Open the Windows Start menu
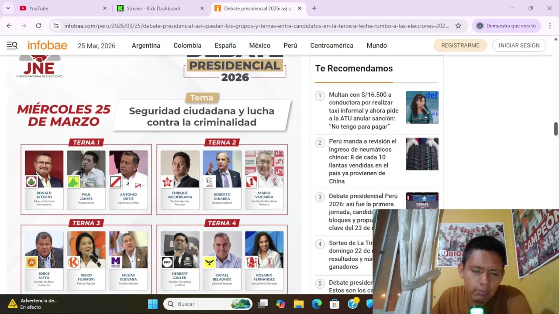Image resolution: width=559 pixels, height=314 pixels. click(x=153, y=304)
